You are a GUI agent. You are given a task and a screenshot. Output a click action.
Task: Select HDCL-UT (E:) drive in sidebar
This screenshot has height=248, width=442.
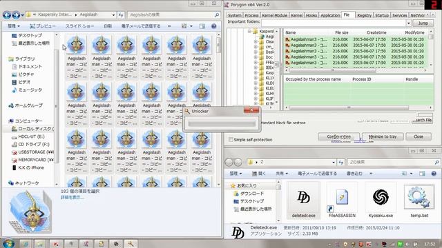(28, 136)
